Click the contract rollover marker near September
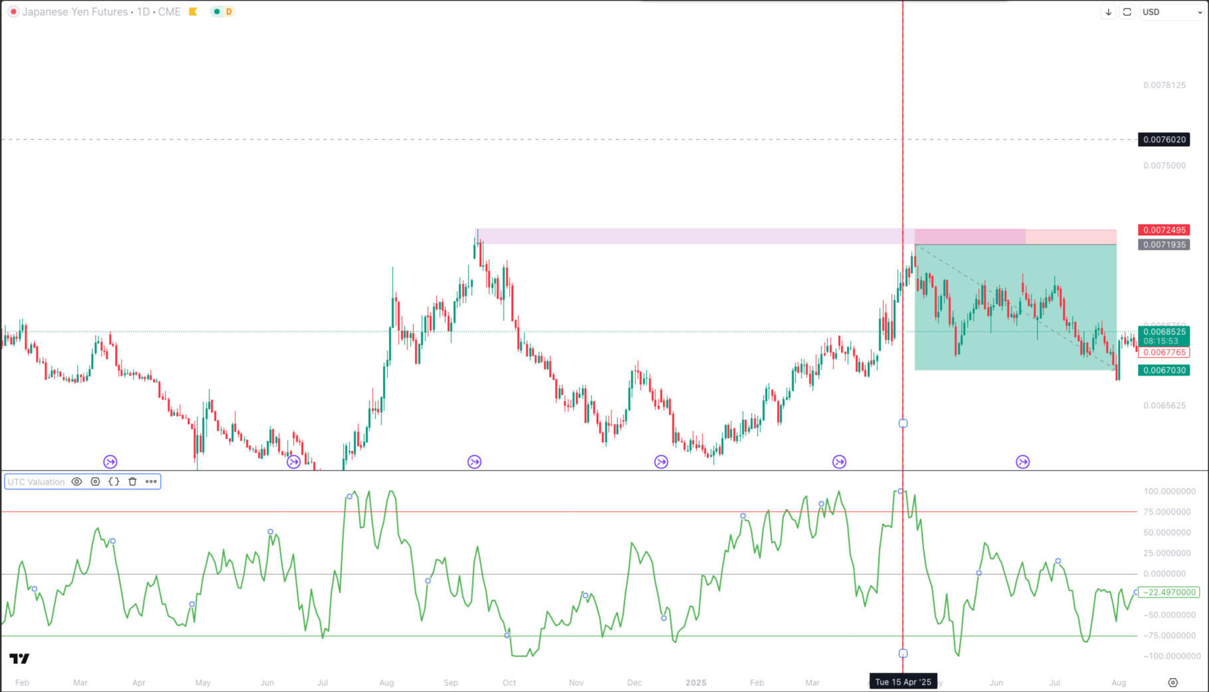Image resolution: width=1209 pixels, height=692 pixels. coord(474,462)
